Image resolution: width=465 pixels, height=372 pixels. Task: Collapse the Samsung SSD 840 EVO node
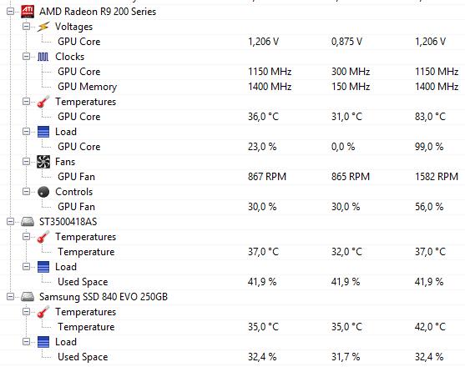(x=10, y=297)
